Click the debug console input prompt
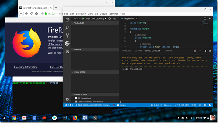 pyautogui.click(x=166, y=102)
